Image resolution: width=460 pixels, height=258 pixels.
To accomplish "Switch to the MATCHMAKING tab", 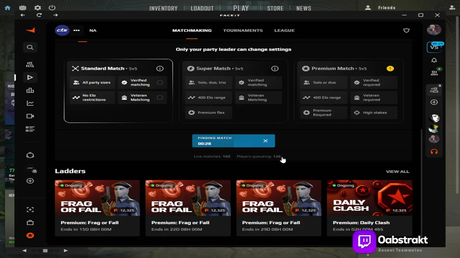I will pos(192,30).
